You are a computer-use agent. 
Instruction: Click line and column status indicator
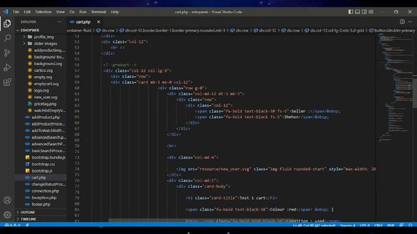314,226
